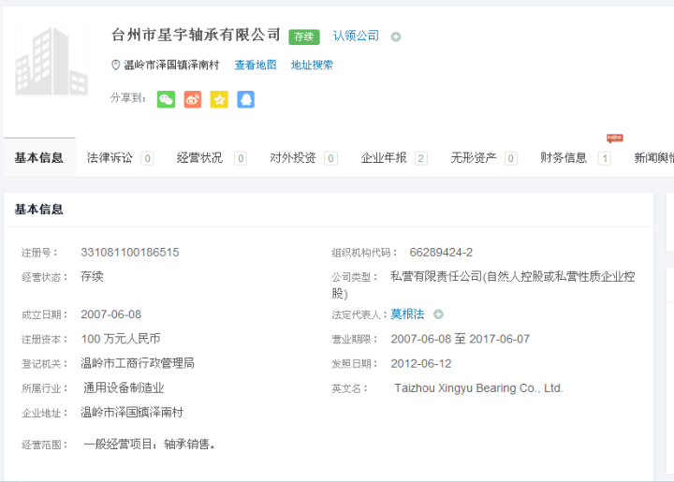Share to Weibo via orange icon
The height and width of the screenshot is (482, 674).
pos(192,99)
